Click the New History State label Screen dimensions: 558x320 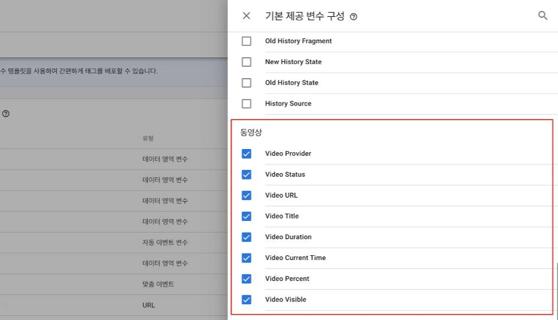click(293, 62)
